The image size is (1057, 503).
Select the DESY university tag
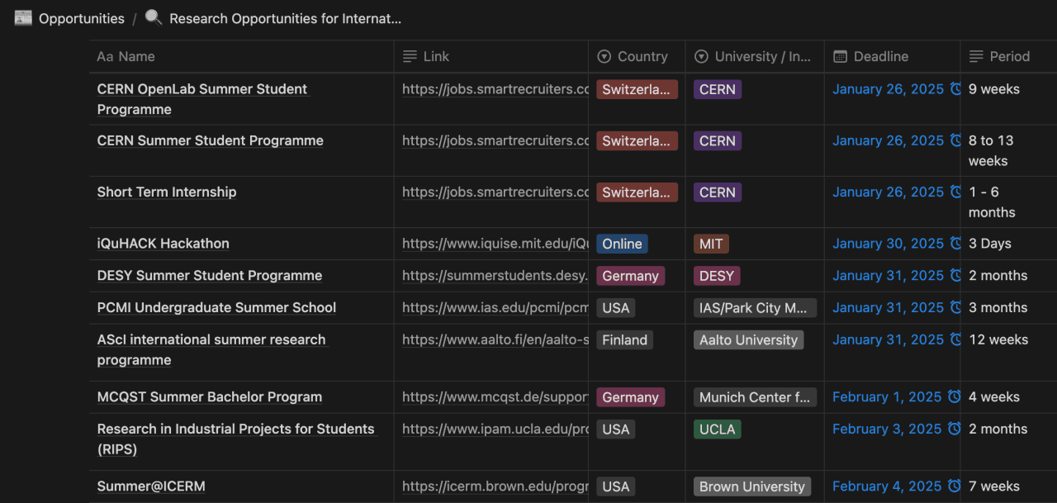717,276
